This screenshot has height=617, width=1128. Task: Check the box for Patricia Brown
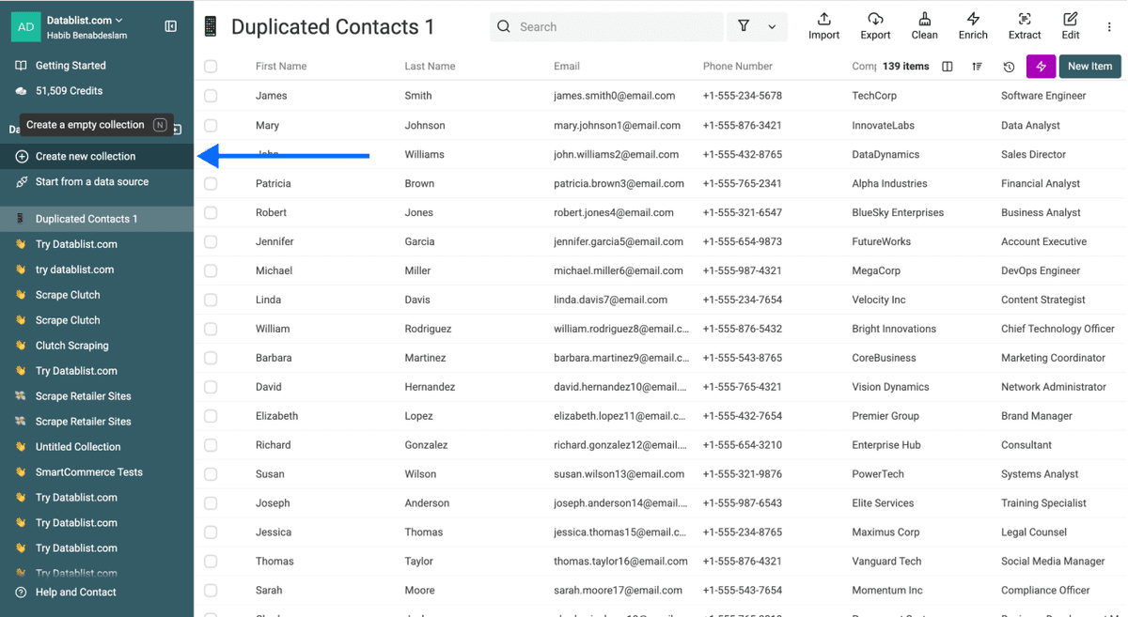point(211,184)
